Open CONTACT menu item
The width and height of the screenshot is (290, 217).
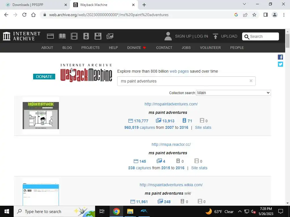[164, 47]
